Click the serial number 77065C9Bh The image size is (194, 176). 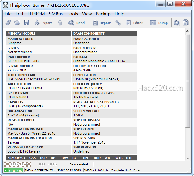pyautogui.click(x=17, y=70)
